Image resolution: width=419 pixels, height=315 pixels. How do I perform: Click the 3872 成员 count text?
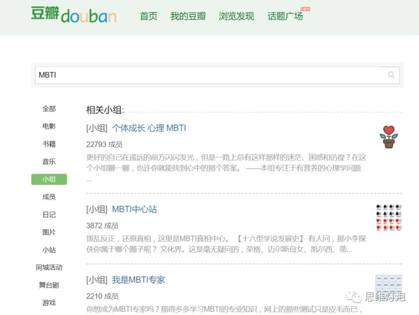[x=102, y=225]
